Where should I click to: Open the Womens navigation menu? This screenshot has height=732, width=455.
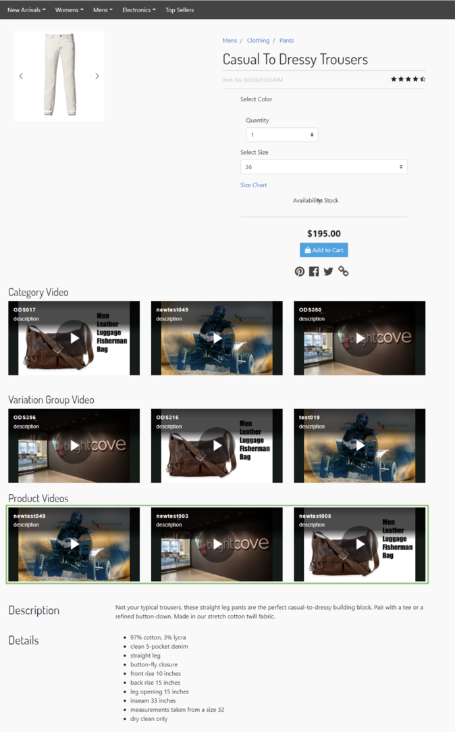pos(69,10)
